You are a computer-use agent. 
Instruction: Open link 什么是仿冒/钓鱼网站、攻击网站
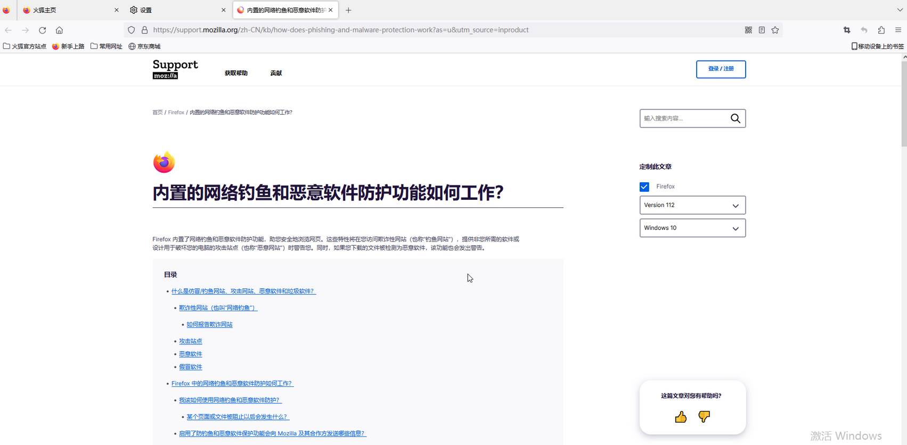(x=243, y=291)
